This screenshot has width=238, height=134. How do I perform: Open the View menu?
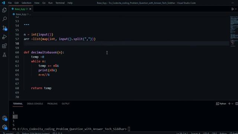37,3
